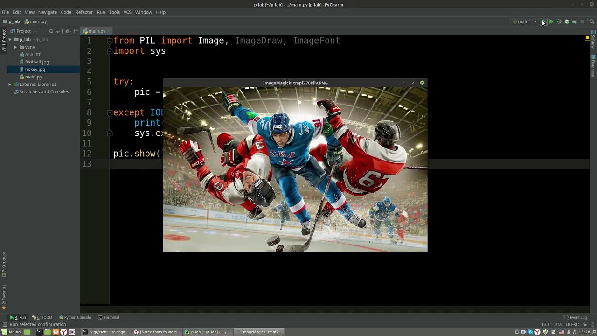Click the hockey image in ImageMagick window
The width and height of the screenshot is (597, 336).
point(295,170)
